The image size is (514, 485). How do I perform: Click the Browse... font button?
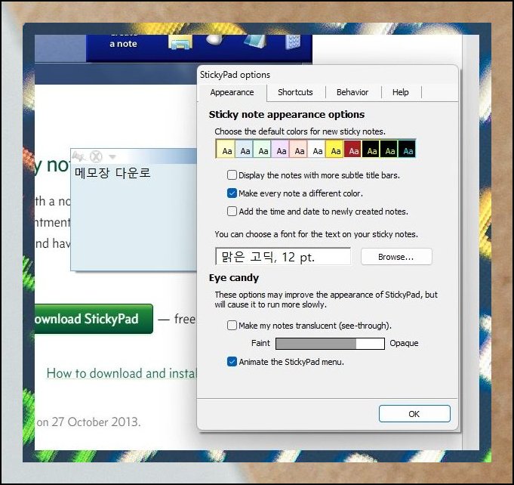[396, 257]
